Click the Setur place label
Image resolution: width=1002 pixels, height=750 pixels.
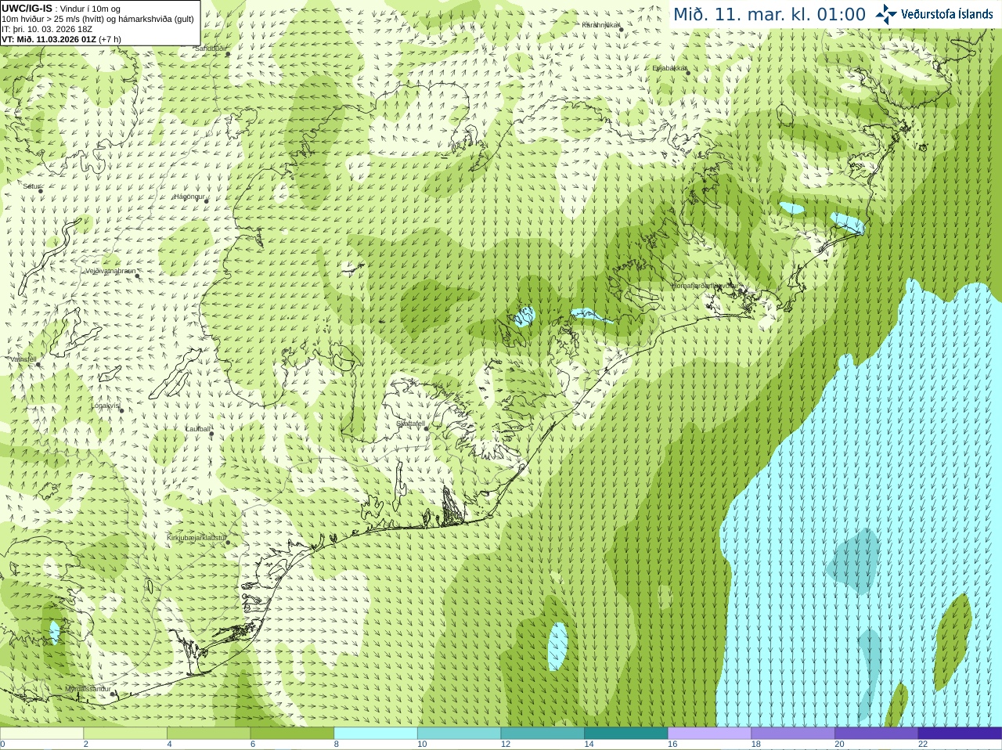31,187
